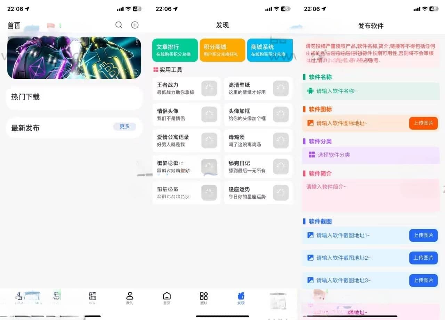Screen dimensions: 445x320
Task: Select the 发布软件 page title
Action: tap(371, 26)
